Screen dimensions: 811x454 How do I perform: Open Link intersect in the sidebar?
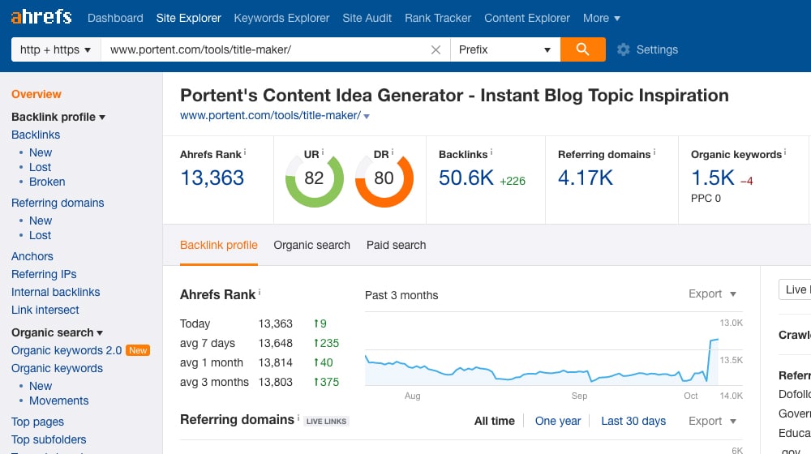coord(45,310)
